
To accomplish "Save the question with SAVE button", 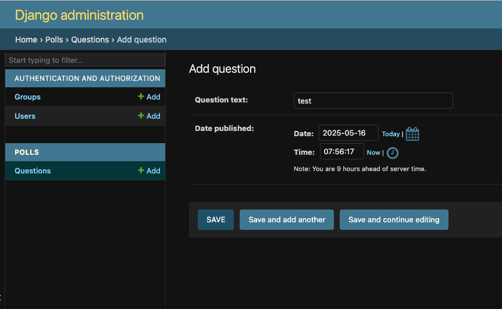I will click(x=216, y=219).
